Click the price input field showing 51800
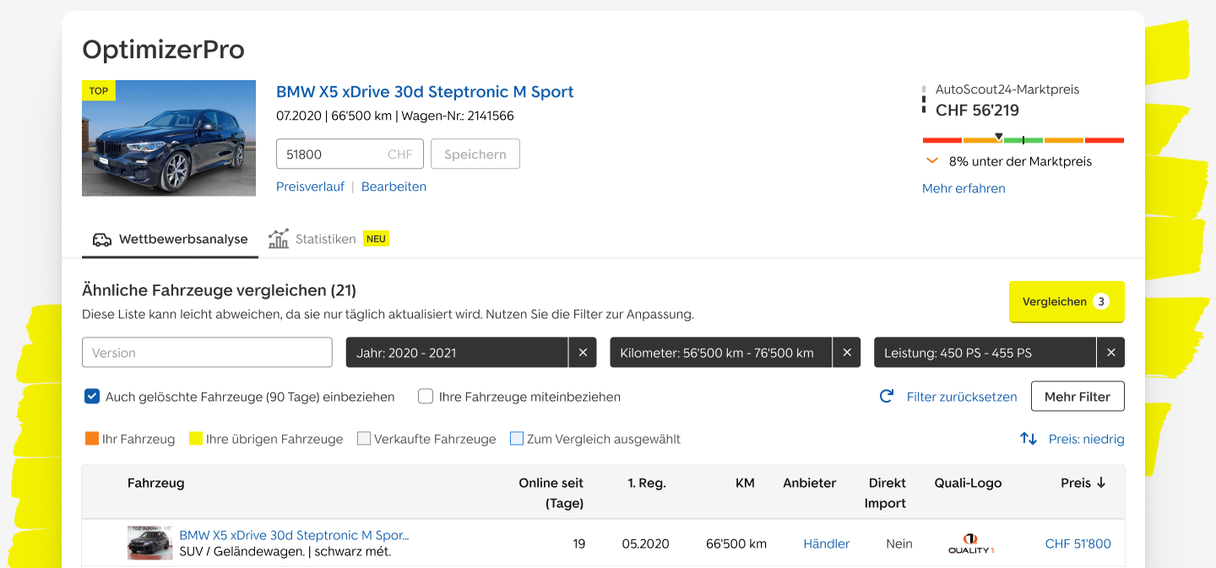The width and height of the screenshot is (1216, 568). [x=350, y=154]
